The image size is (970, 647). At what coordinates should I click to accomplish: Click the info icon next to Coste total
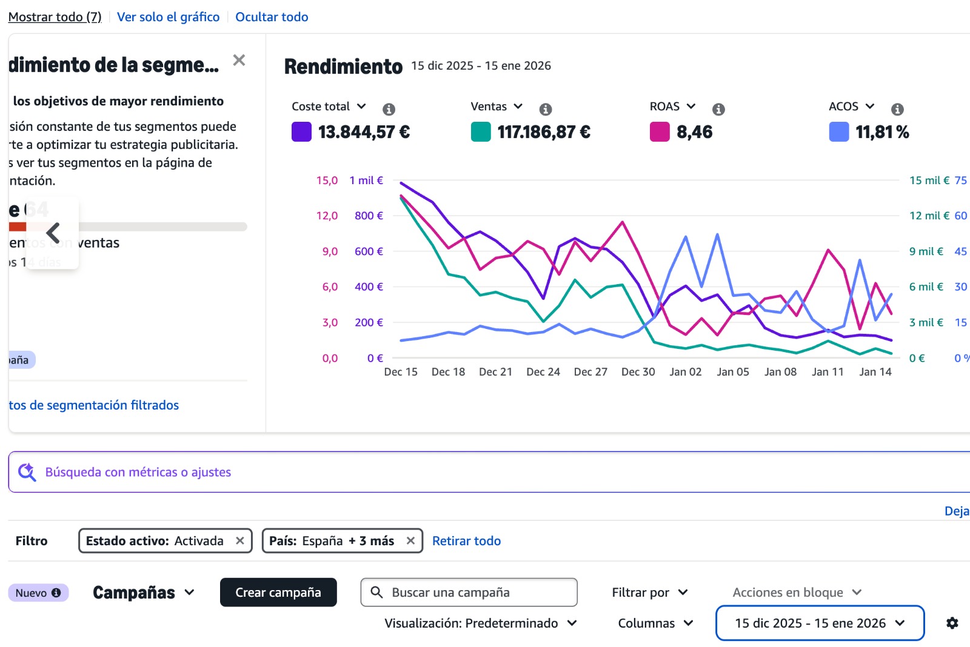click(x=389, y=109)
